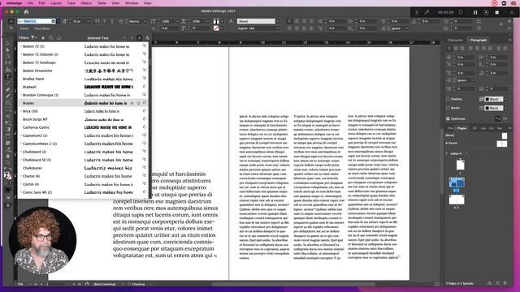520x292 pixels.
Task: Click the Align left paragraph icon
Action: click(x=449, y=49)
